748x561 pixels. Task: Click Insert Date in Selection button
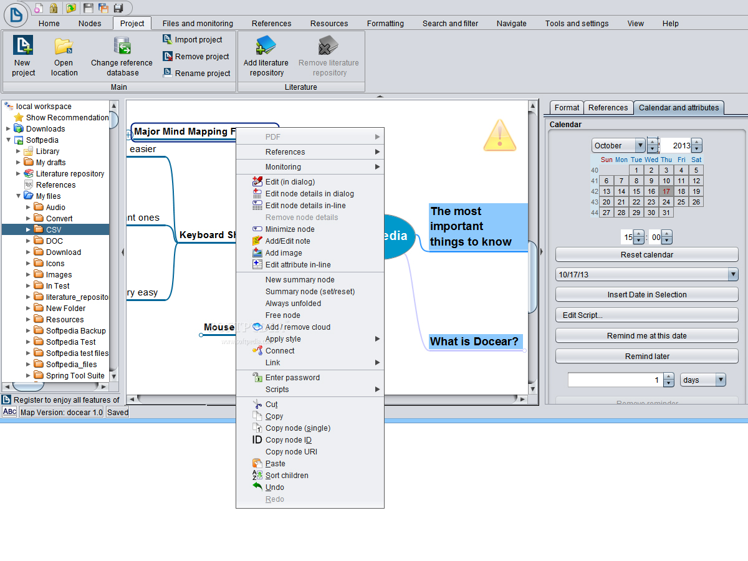646,295
